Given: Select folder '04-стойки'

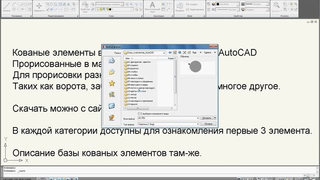Looking at the screenshot, I should (x=131, y=71).
